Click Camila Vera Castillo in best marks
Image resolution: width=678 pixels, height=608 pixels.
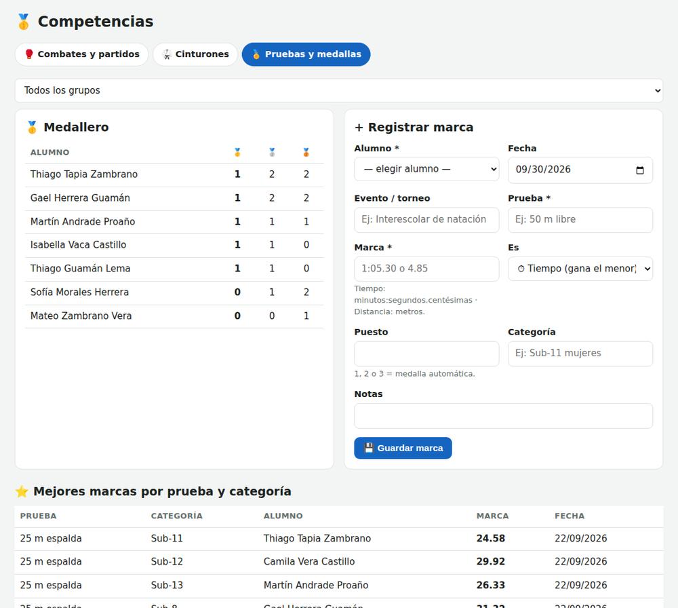tap(309, 562)
